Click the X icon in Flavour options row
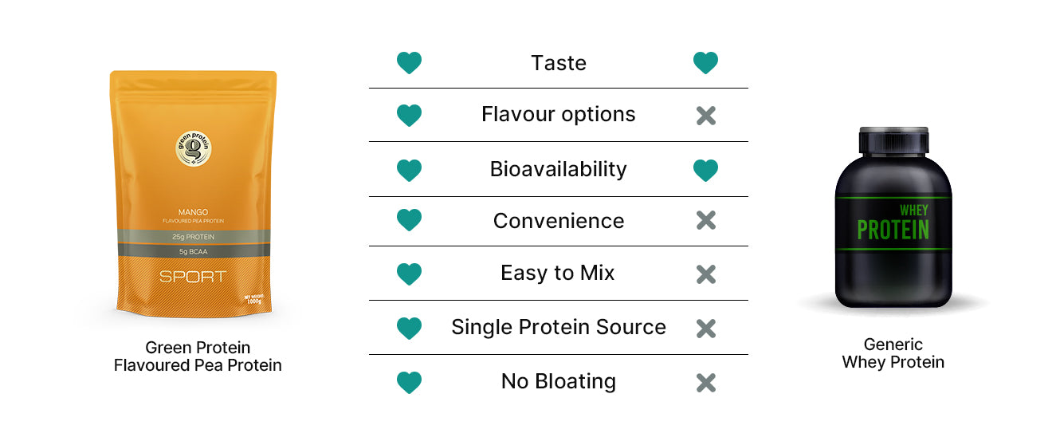 pos(705,116)
